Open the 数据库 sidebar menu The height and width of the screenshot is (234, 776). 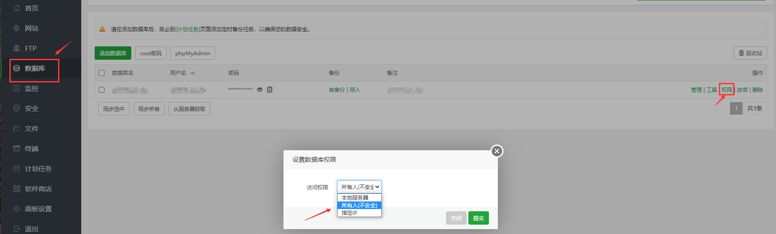(x=35, y=68)
